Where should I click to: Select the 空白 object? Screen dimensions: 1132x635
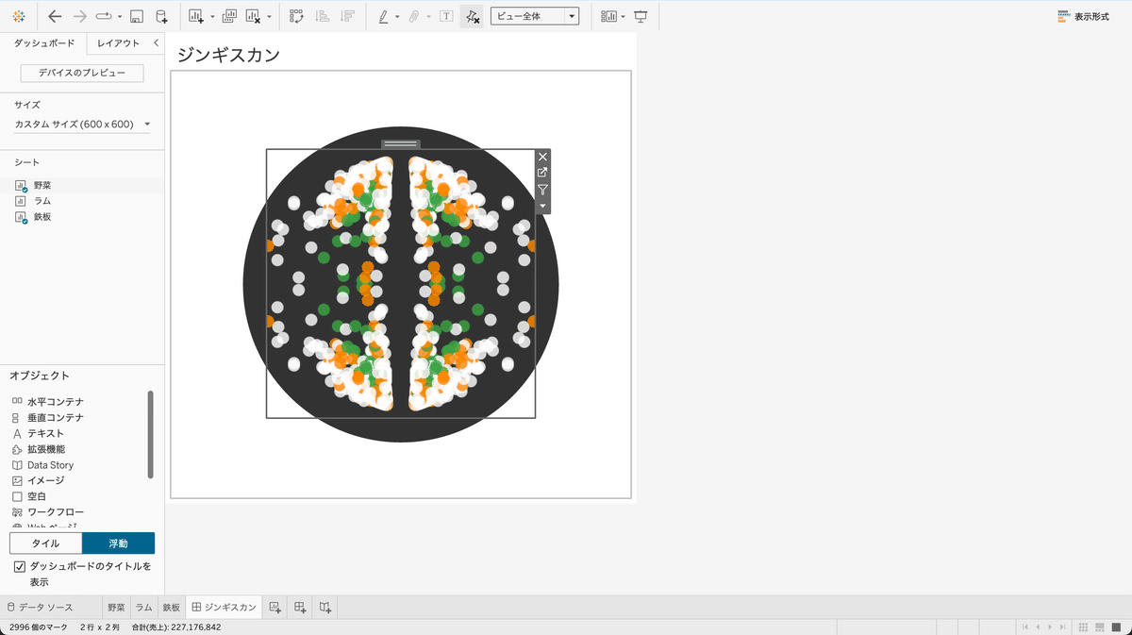[x=29, y=496]
